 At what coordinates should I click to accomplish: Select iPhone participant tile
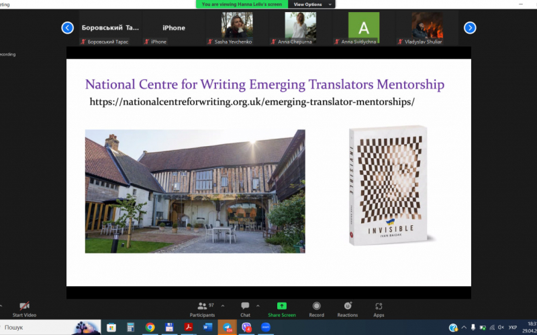[x=174, y=28]
